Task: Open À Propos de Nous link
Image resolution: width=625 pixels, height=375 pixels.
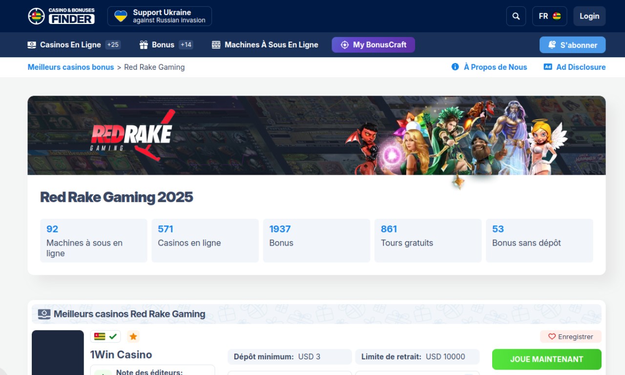Action: 489,67
